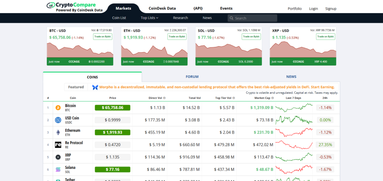Click Trade on Bybit for SOL
Image resolution: width=383 pixels, height=181 pixels.
251,37
